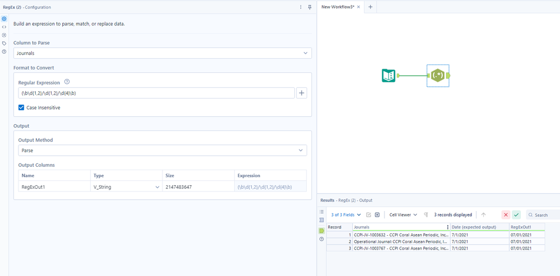The width and height of the screenshot is (560, 276).
Task: Select the CCPI-JV-1003632 journal cell
Action: pos(401,235)
